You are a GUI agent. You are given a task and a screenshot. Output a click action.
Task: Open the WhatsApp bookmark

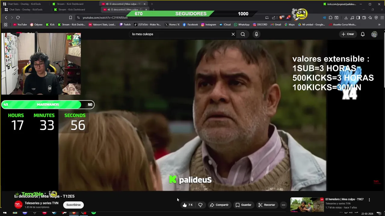coord(242,25)
